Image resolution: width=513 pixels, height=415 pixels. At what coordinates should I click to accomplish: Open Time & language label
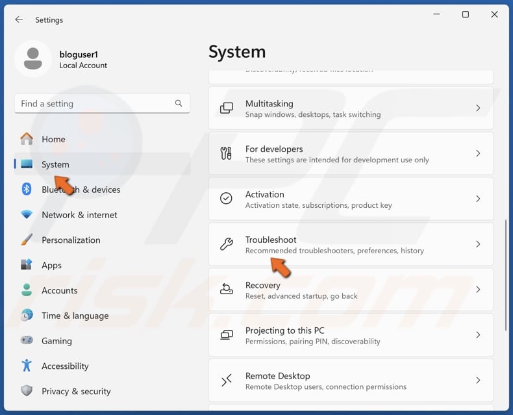click(75, 316)
